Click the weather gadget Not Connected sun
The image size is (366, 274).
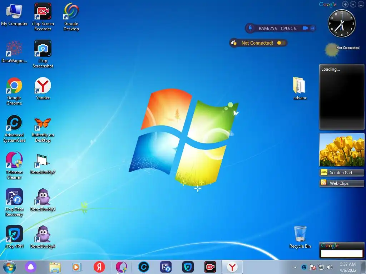(x=332, y=50)
